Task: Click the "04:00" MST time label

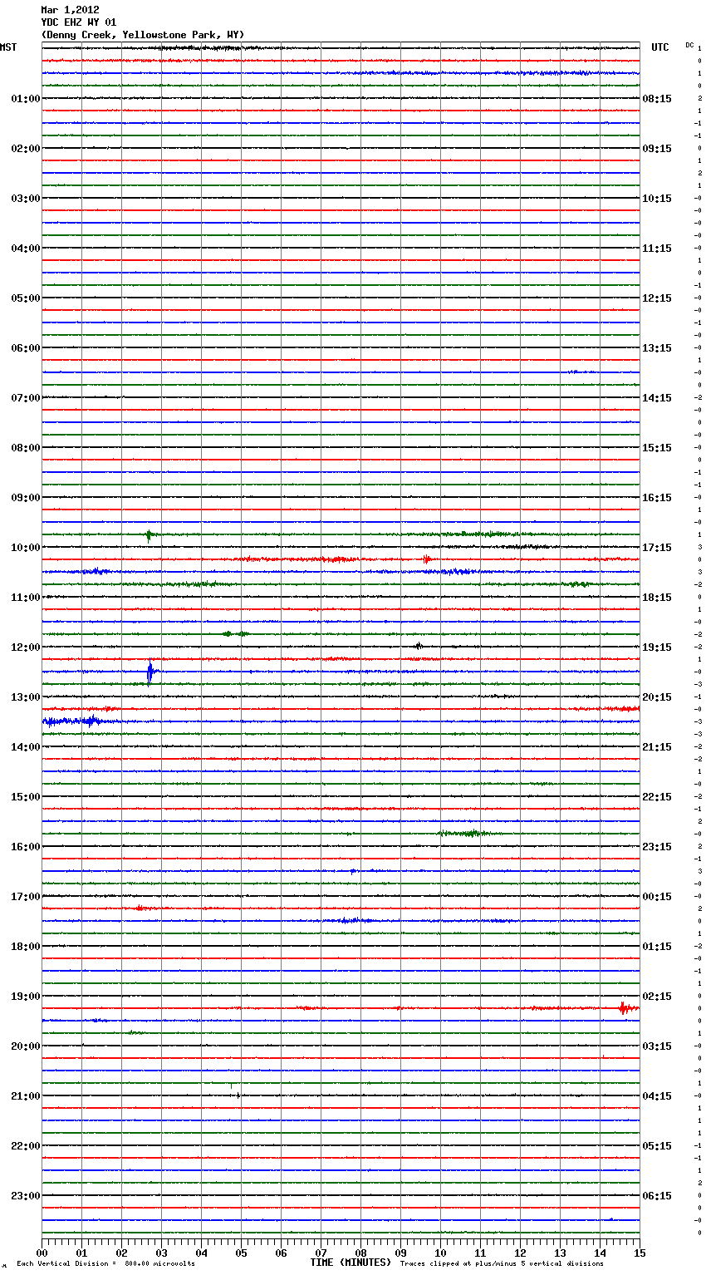Action: [x=26, y=249]
